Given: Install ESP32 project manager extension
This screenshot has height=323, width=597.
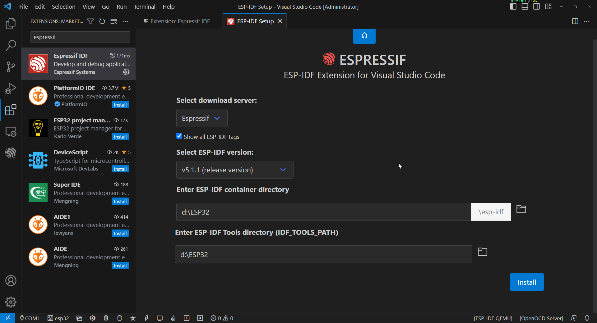Looking at the screenshot, I should coord(120,137).
